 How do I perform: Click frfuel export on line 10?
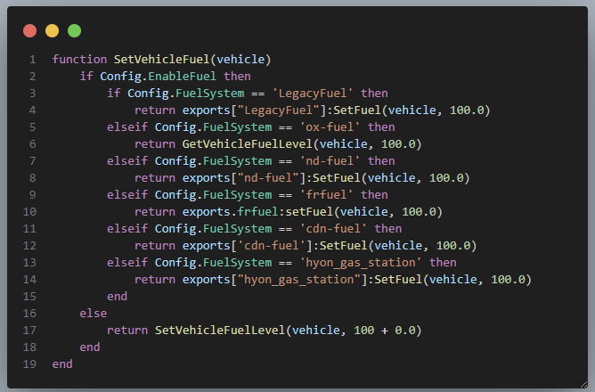pos(258,212)
